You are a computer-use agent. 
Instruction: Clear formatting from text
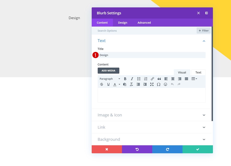131,84
